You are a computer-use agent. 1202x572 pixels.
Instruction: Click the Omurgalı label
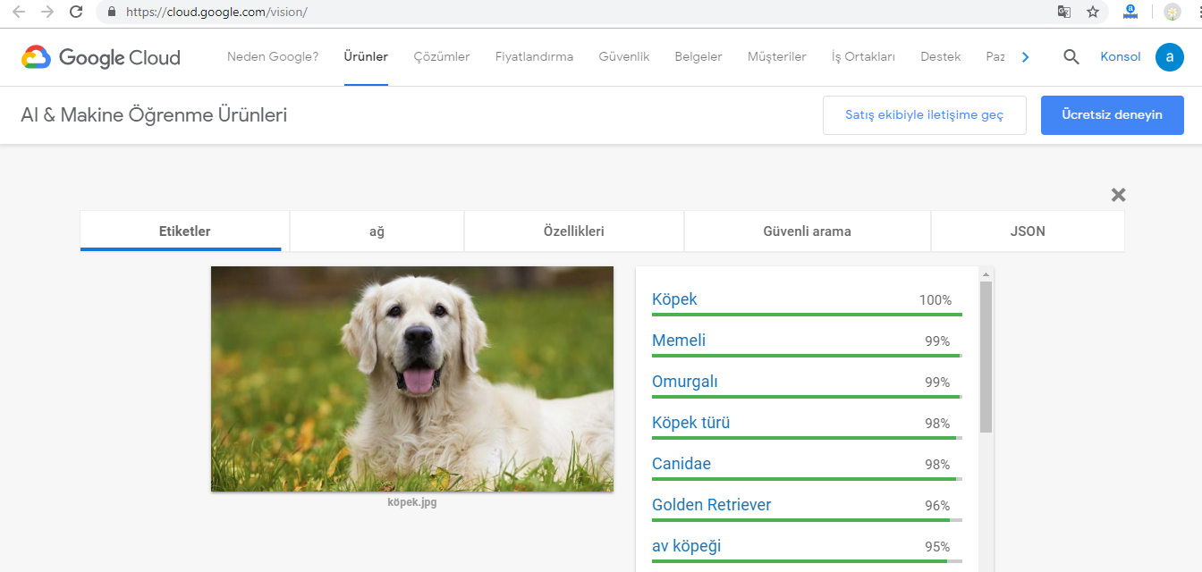click(x=685, y=382)
